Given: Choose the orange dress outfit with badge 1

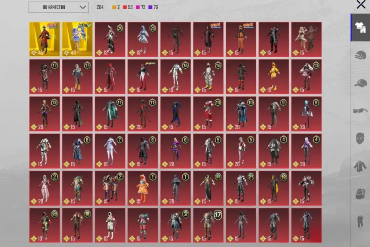Looking at the screenshot, I should [x=143, y=188].
